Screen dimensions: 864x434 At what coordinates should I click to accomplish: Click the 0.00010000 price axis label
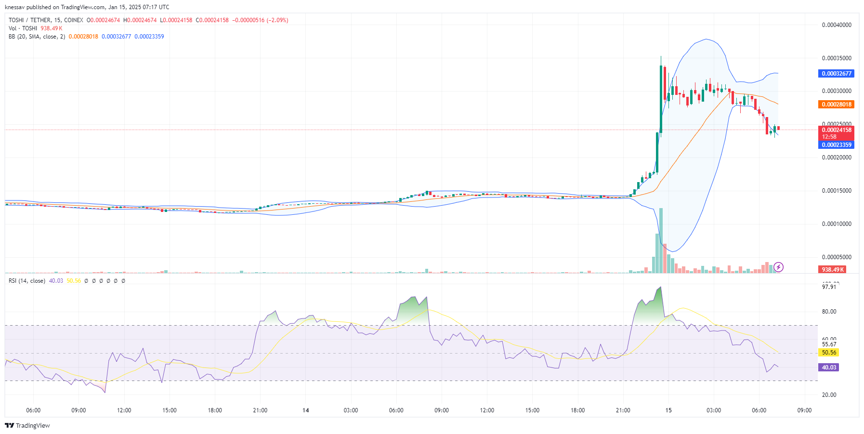coord(837,224)
